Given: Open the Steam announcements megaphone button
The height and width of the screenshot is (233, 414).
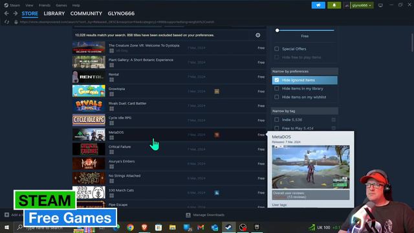Looking at the screenshot, I should pos(318,5).
